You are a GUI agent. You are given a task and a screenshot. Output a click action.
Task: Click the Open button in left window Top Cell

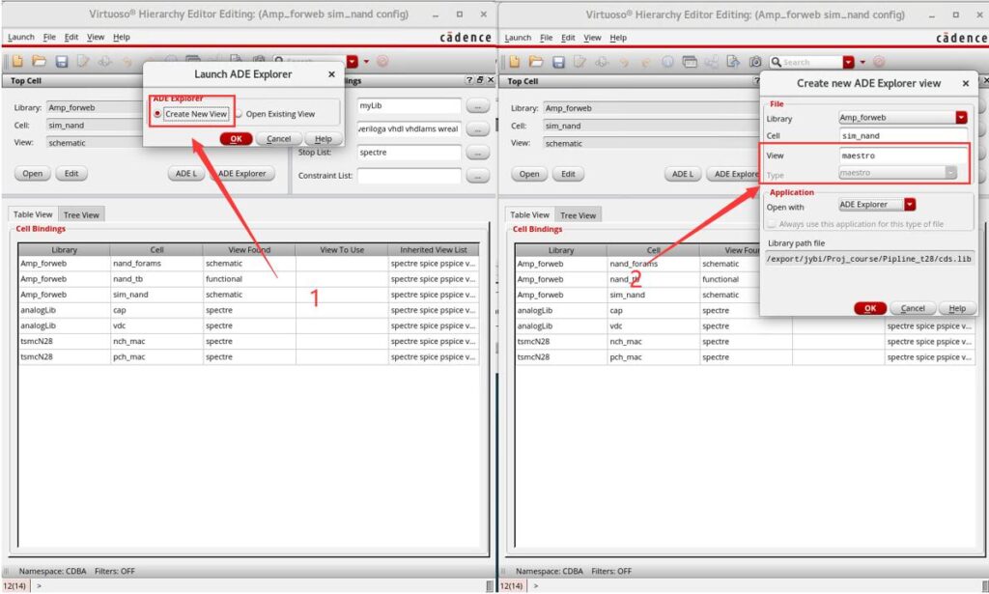(33, 174)
